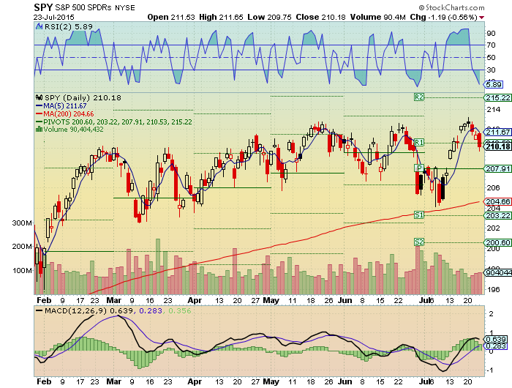The height and width of the screenshot is (388, 512).
Task: Click the PIVOTS legend entry
Action: coord(113,122)
